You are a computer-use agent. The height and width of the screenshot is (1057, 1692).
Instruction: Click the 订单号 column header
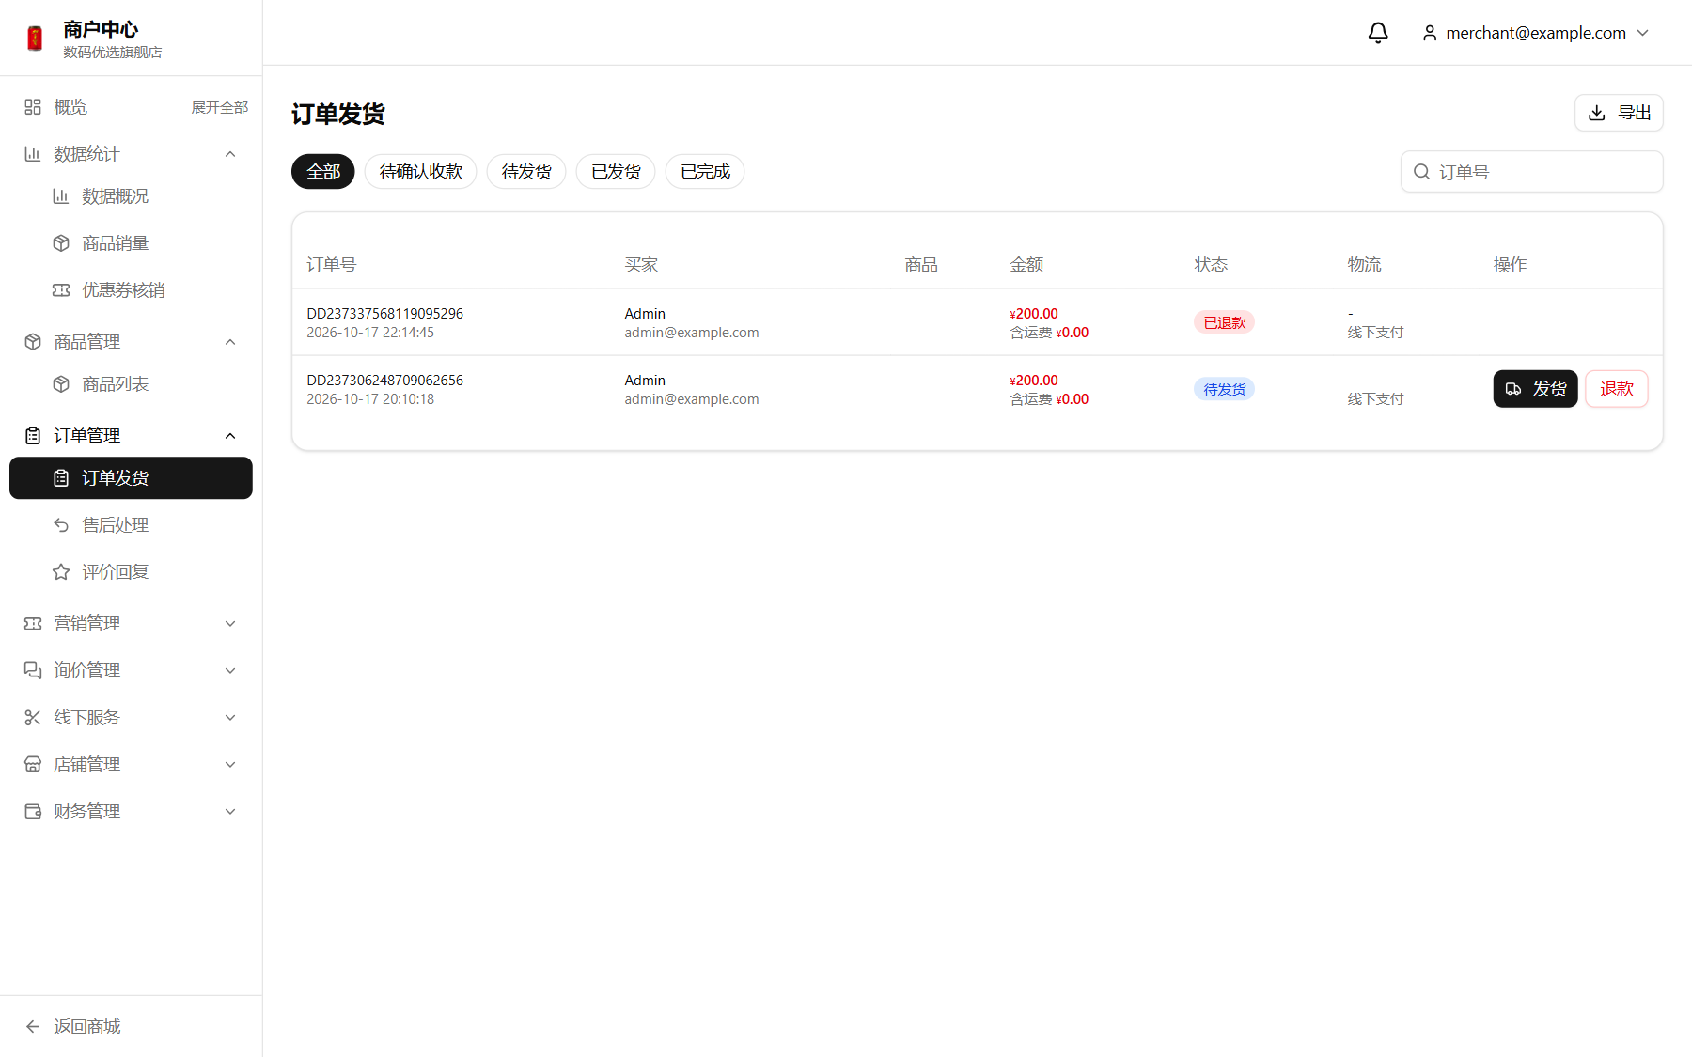pyautogui.click(x=332, y=265)
